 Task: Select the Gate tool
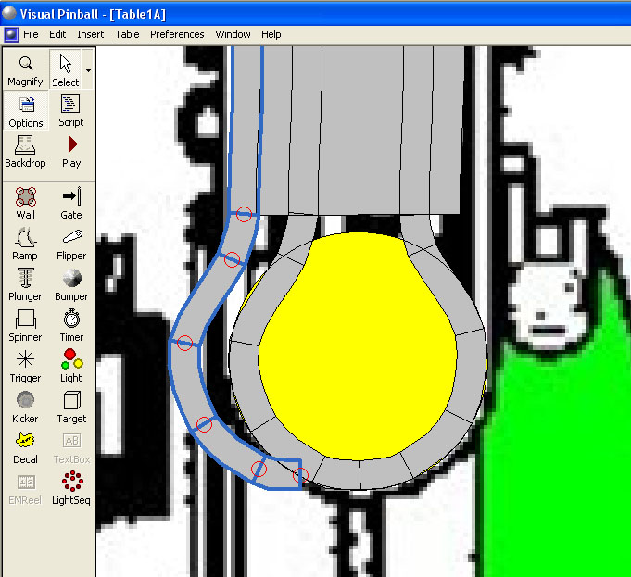pos(71,203)
